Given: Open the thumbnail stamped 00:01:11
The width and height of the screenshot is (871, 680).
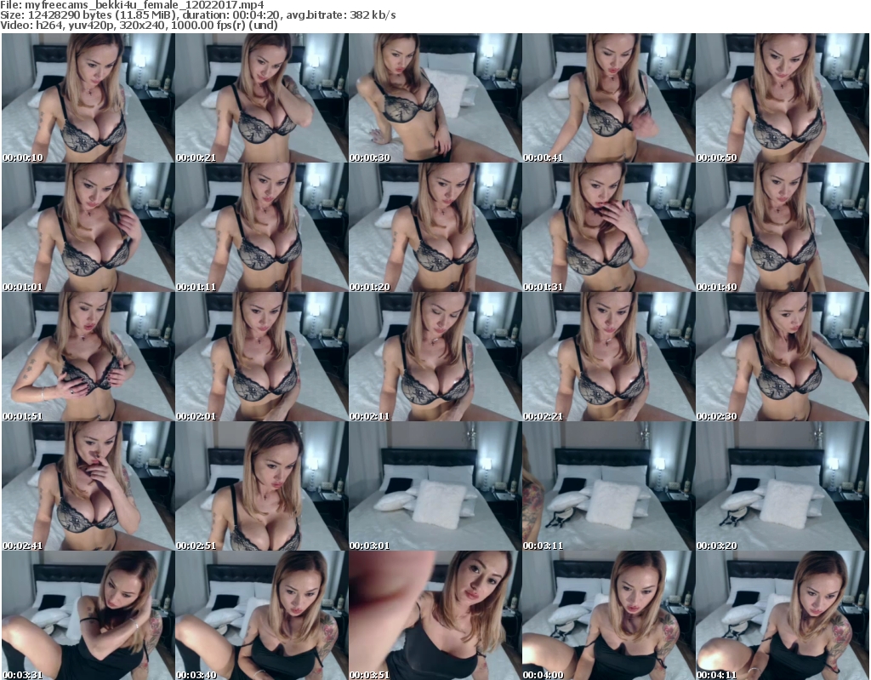Looking at the screenshot, I should (262, 227).
